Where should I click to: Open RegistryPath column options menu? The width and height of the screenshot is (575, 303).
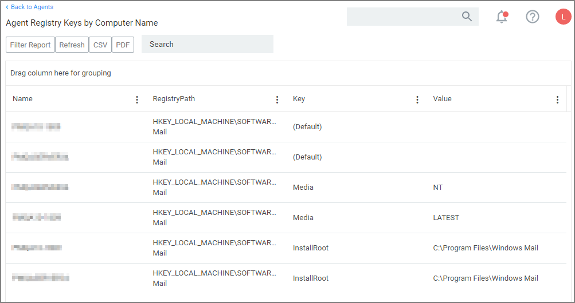click(277, 99)
